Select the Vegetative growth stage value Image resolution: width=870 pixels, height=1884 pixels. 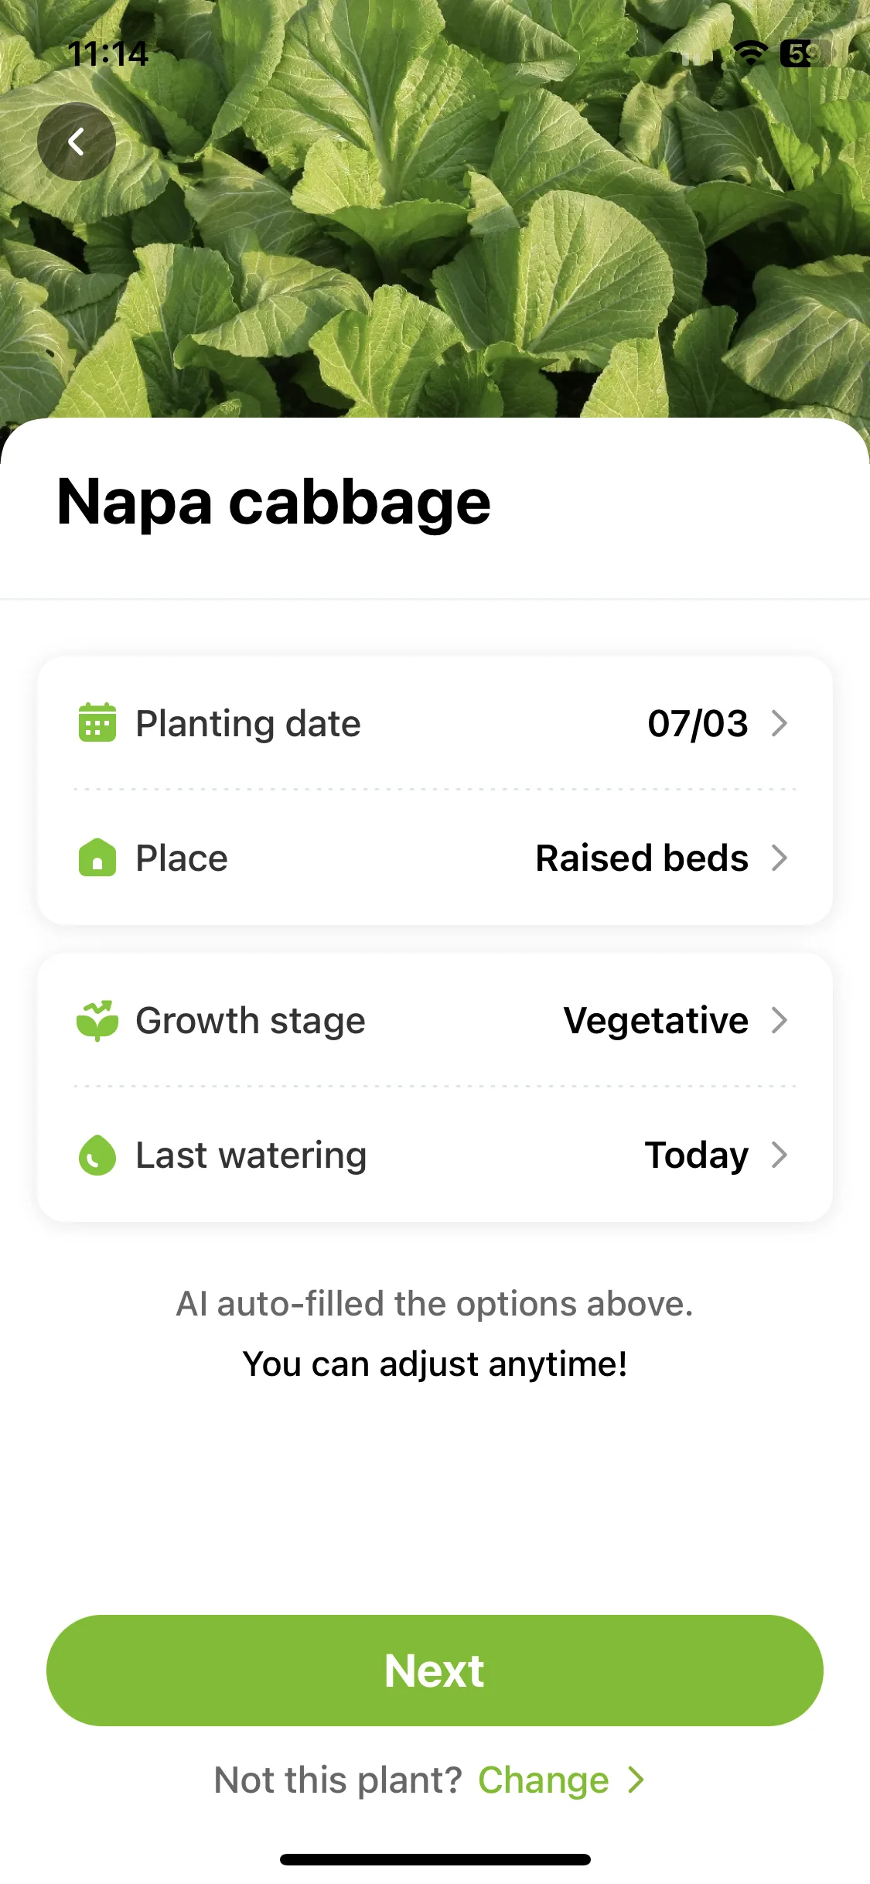(656, 1021)
